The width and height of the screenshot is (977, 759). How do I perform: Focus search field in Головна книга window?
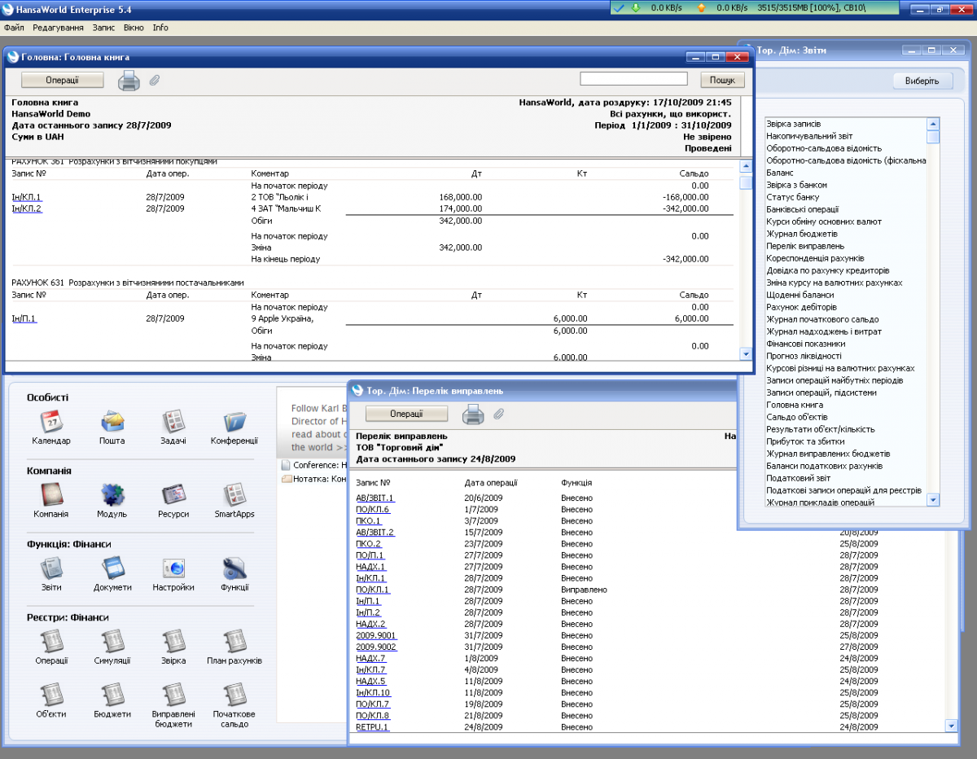[x=633, y=79]
